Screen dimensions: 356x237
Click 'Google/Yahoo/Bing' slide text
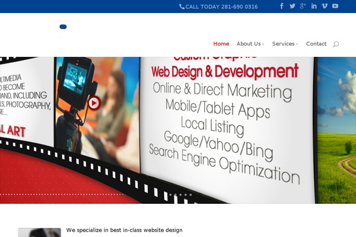pos(218,145)
